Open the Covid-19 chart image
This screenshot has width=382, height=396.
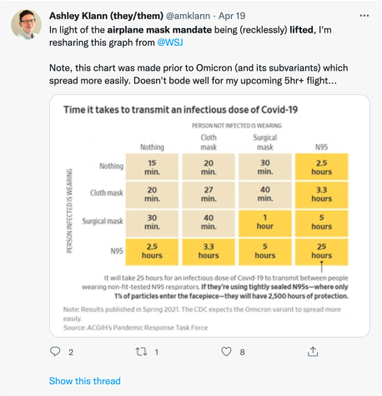209,216
